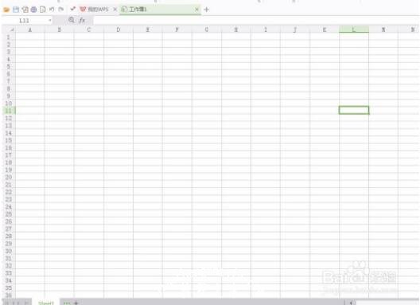The image size is (420, 305).
Task: Select column J header
Action: tap(295, 29)
